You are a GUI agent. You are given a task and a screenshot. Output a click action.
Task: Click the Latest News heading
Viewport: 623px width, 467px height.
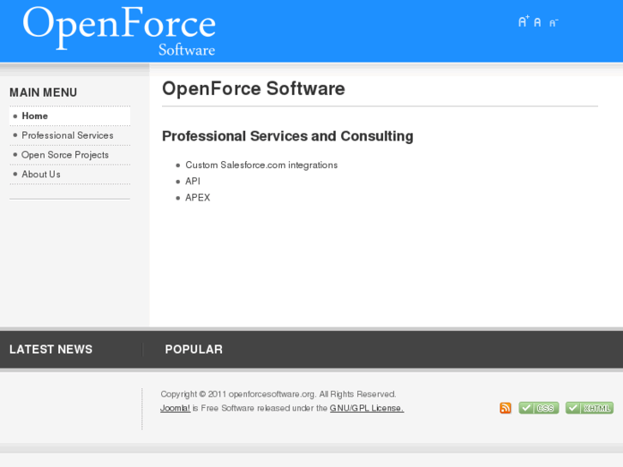coord(51,350)
